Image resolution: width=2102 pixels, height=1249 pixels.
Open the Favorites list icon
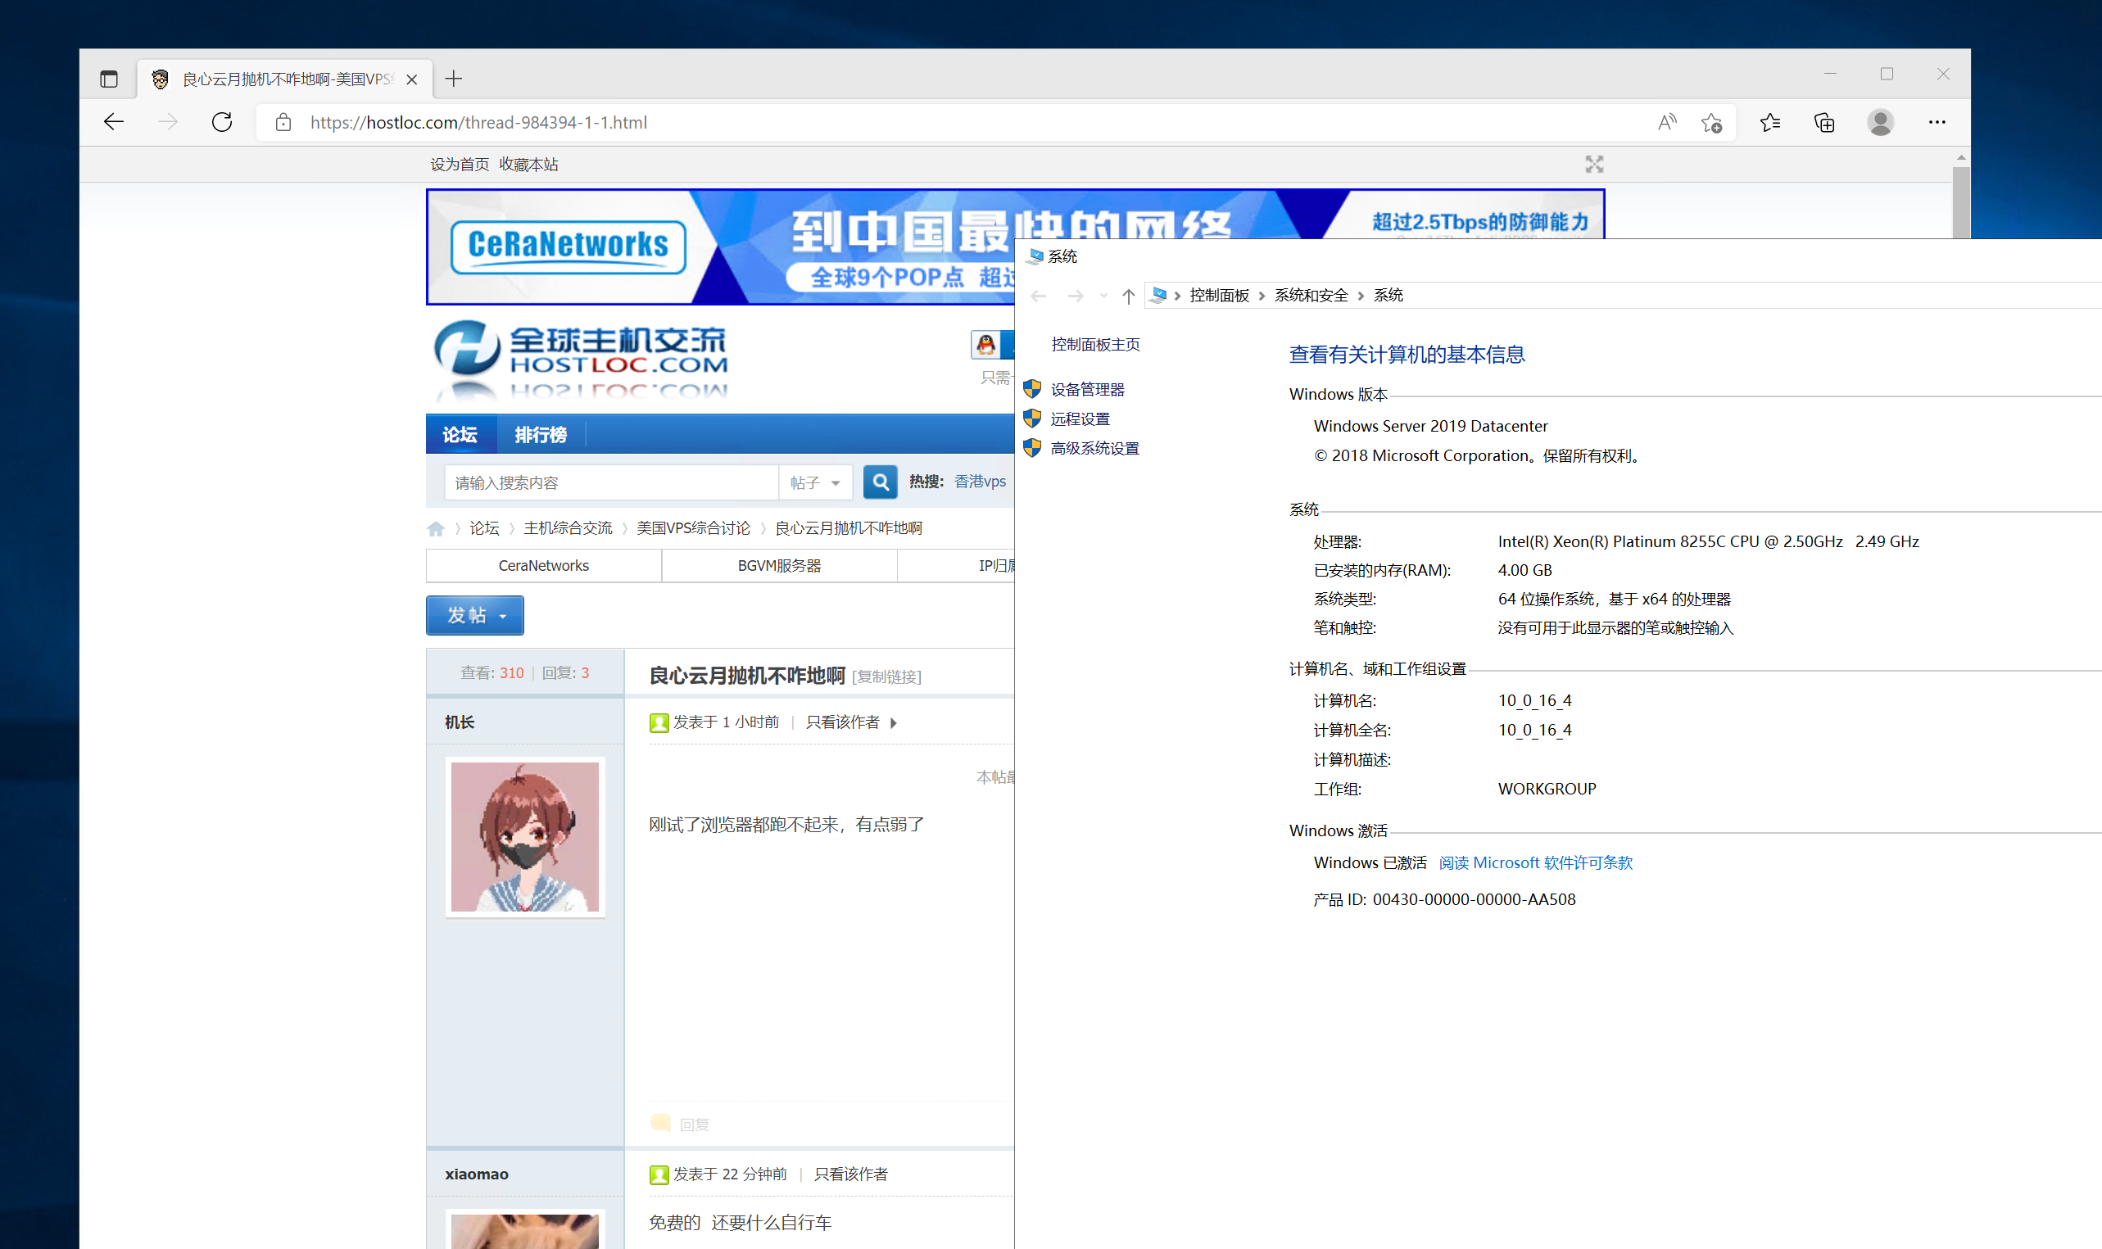1769,123
